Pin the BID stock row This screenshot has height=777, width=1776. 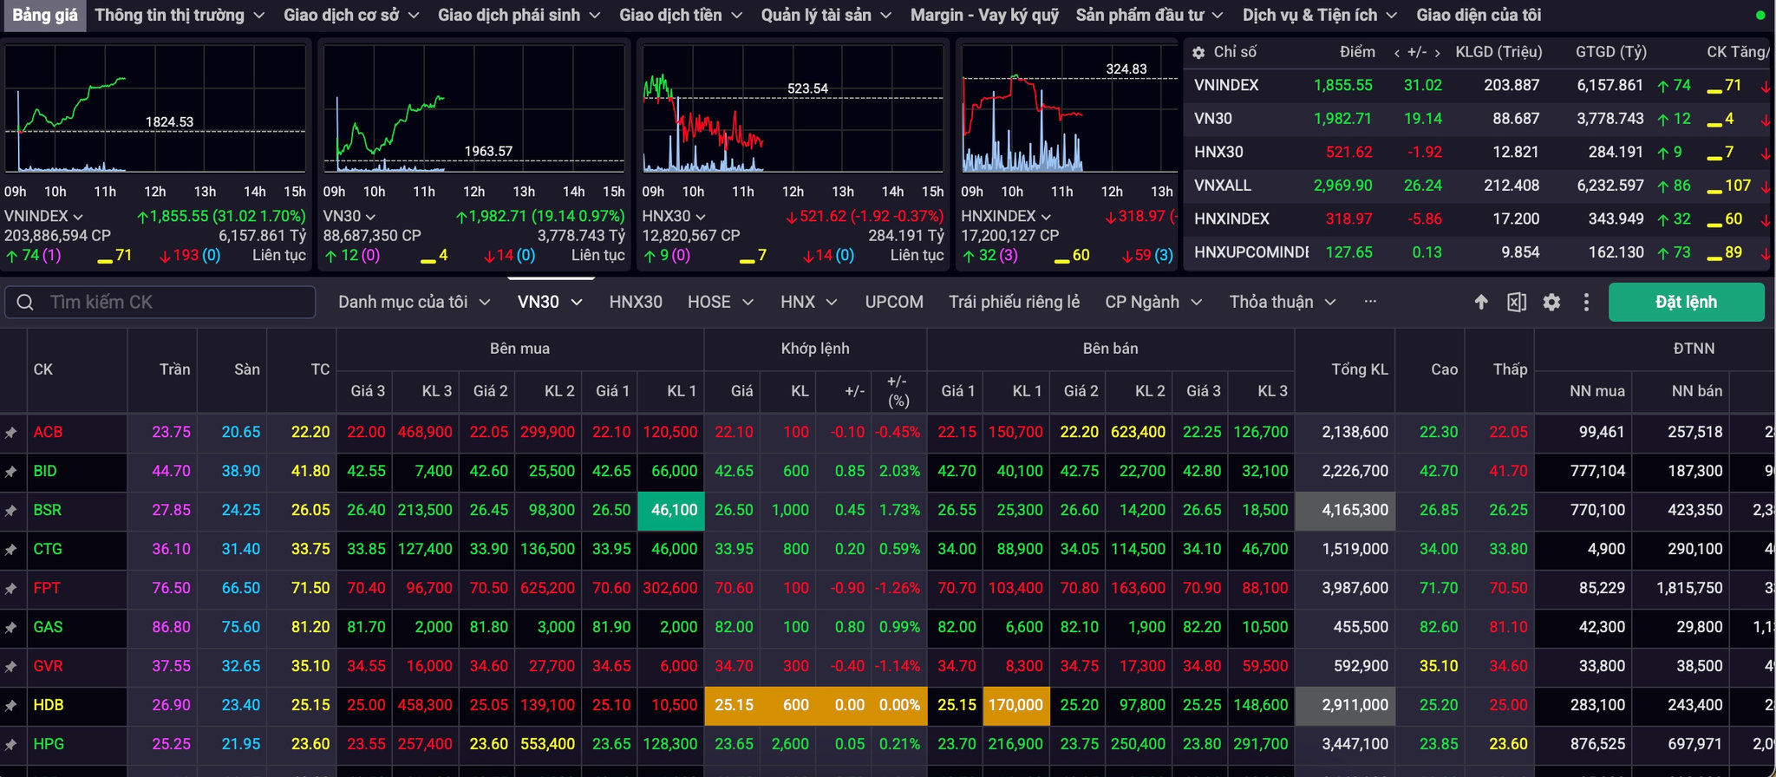(11, 471)
